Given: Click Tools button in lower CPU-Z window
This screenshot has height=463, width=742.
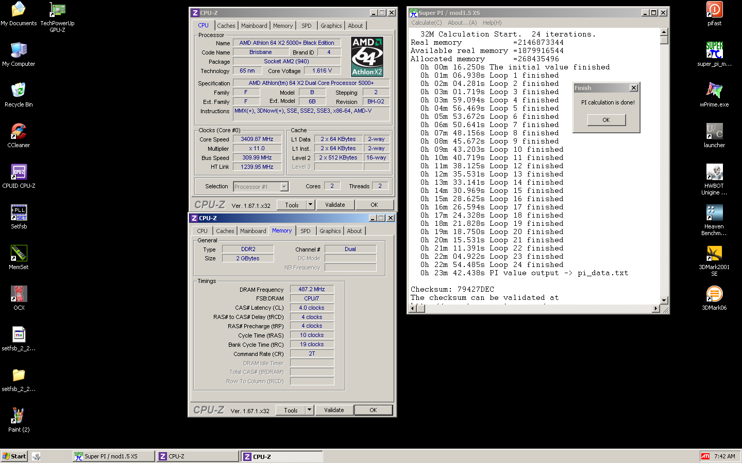Looking at the screenshot, I should [291, 410].
